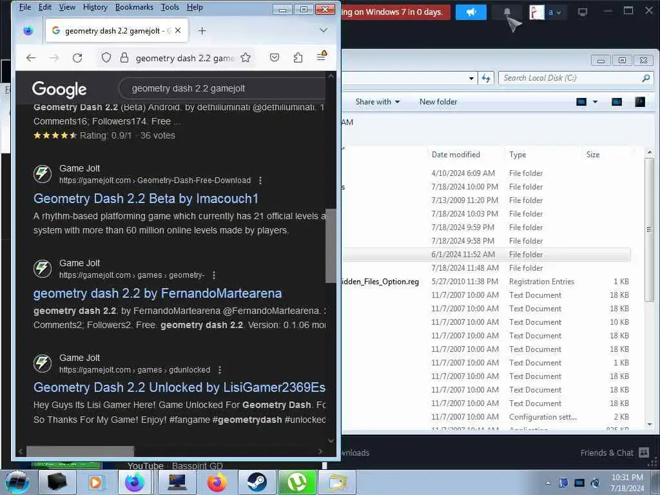Image resolution: width=660 pixels, height=495 pixels.
Task: Open Steam notifications bell icon
Action: 507,12
